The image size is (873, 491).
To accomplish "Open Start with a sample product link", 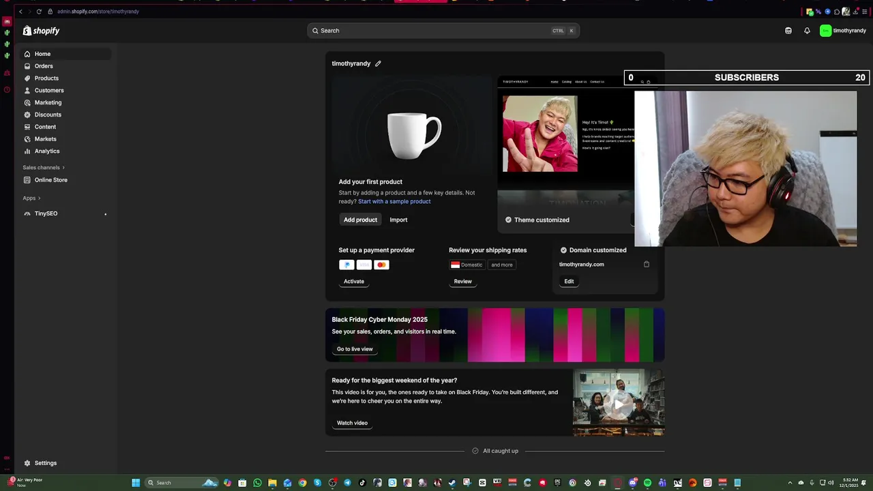I will click(394, 202).
